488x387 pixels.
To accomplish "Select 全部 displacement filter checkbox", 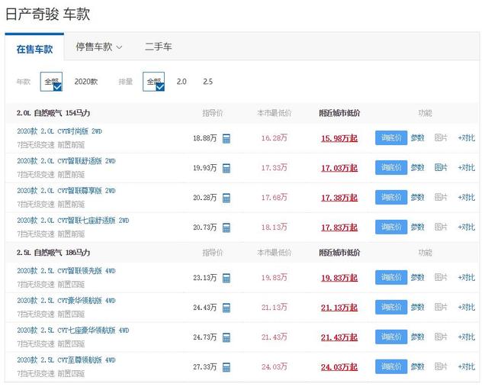I will tap(154, 82).
